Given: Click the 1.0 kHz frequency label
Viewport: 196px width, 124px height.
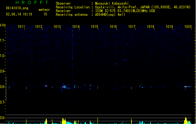Looking at the screenshot, I should tap(2, 56).
